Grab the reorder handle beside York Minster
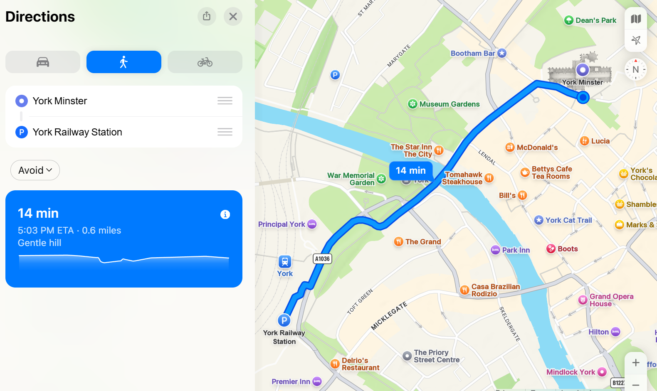Viewport: 657px width, 391px height. pos(225,101)
